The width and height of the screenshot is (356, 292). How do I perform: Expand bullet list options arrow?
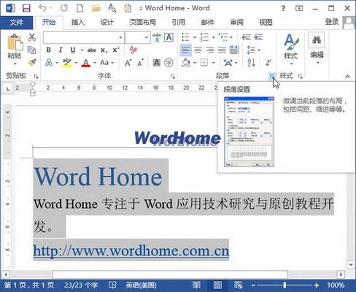(195, 37)
